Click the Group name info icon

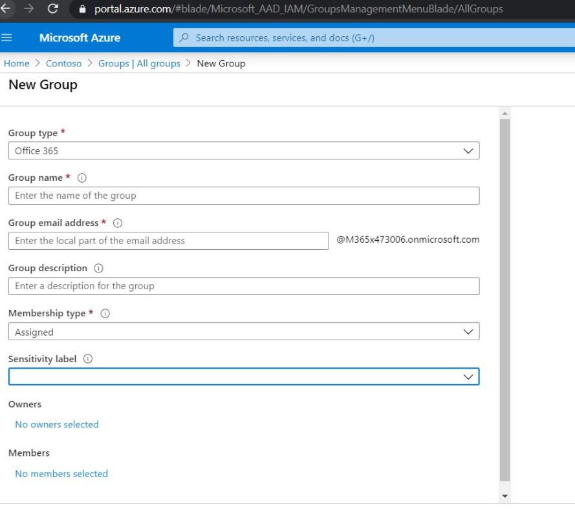click(x=81, y=178)
